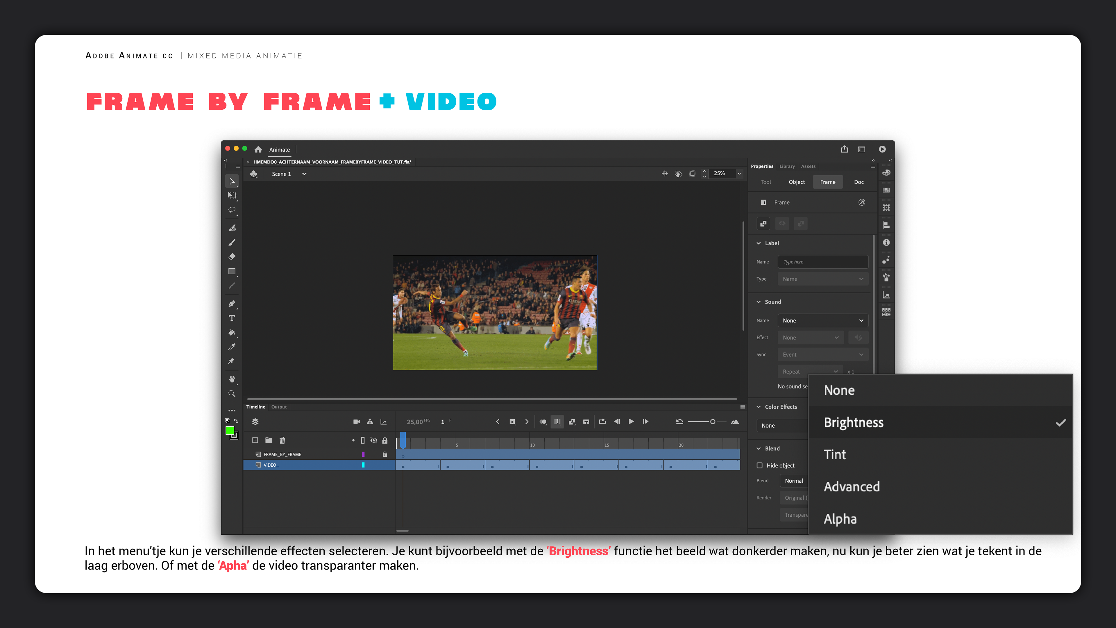Collapse the Label section
Screen dimensions: 1116x628
[759, 243]
